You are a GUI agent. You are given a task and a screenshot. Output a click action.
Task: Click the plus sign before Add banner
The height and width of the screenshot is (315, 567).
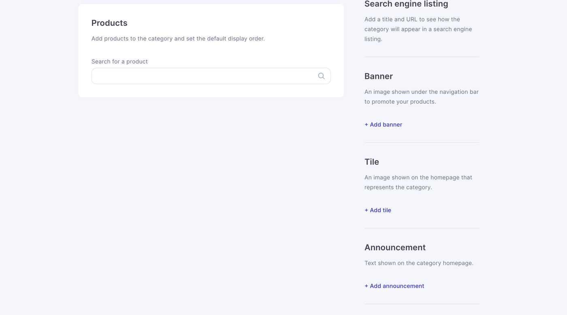click(x=367, y=125)
